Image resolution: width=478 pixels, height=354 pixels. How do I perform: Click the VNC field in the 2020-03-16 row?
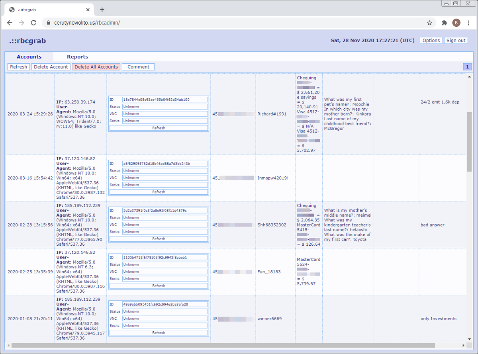tap(165, 178)
